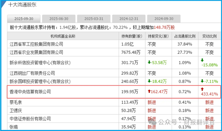Click 江西钢丝厂有限责任公司 name
Image resolution: width=222 pixels, height=131 pixels.
[32, 73]
